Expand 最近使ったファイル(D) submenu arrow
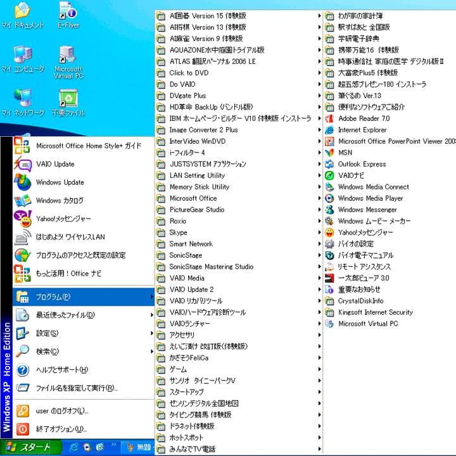This screenshot has width=456, height=456. 151,315
